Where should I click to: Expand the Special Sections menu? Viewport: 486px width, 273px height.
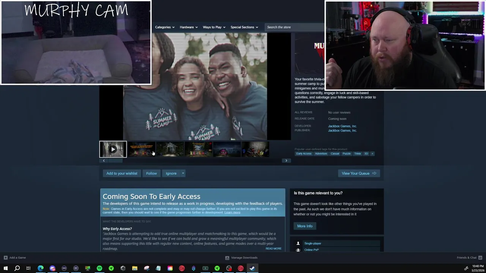click(244, 27)
